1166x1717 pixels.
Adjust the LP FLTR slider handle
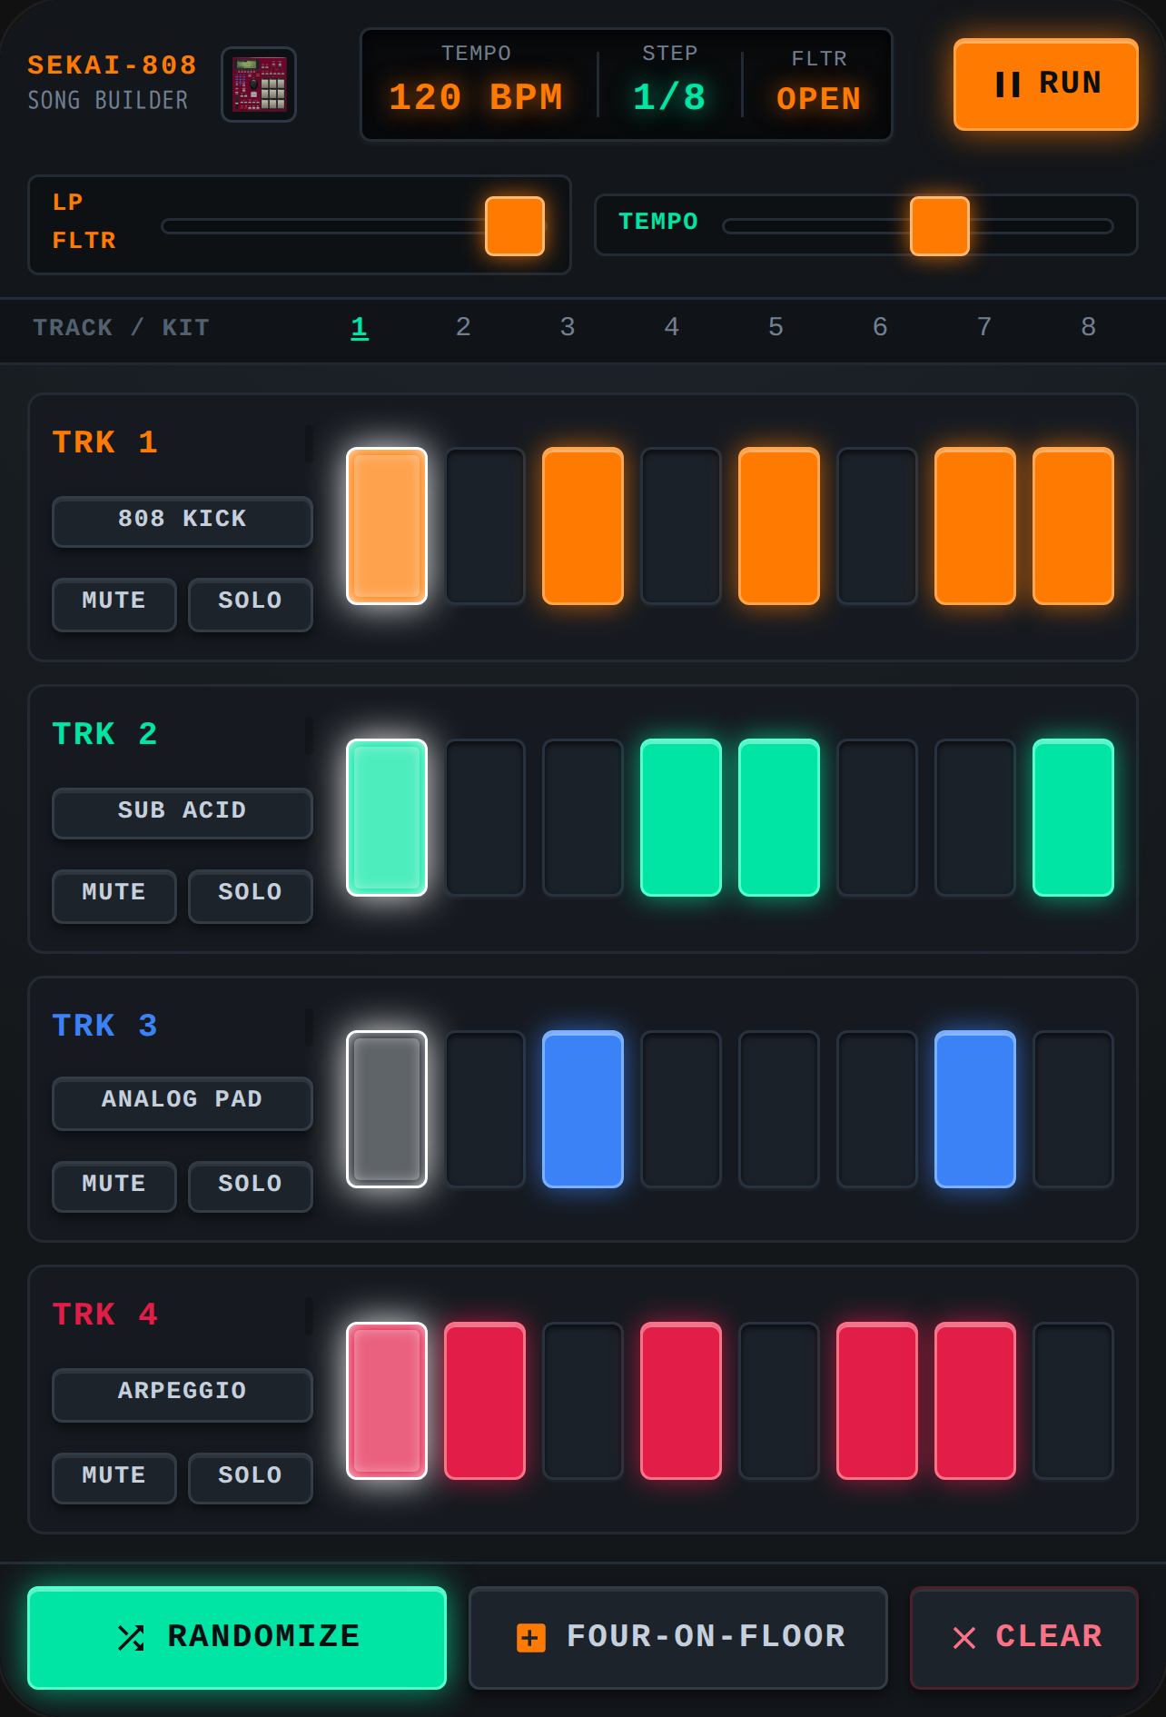click(x=515, y=226)
